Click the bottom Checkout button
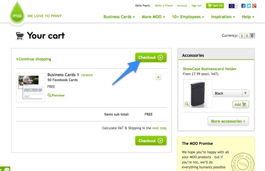Image resolution: width=265 pixels, height=171 pixels. click(x=151, y=141)
